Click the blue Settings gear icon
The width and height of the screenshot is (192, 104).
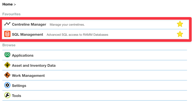coord(7,85)
